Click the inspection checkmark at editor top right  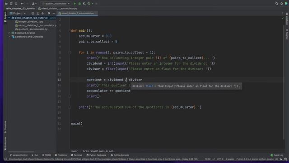[283, 18]
